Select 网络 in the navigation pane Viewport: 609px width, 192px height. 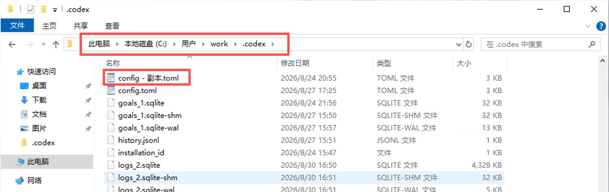[34, 180]
